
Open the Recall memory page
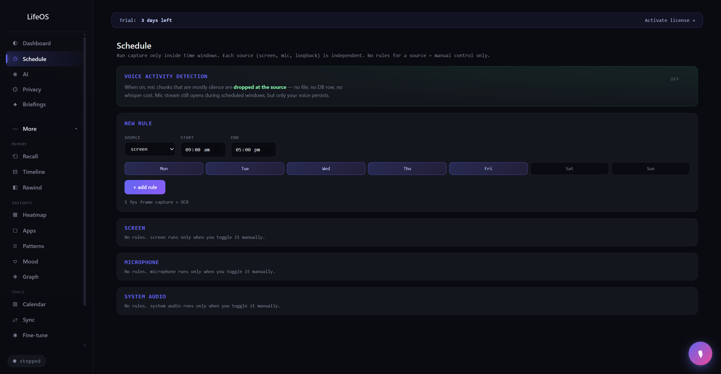point(44,156)
